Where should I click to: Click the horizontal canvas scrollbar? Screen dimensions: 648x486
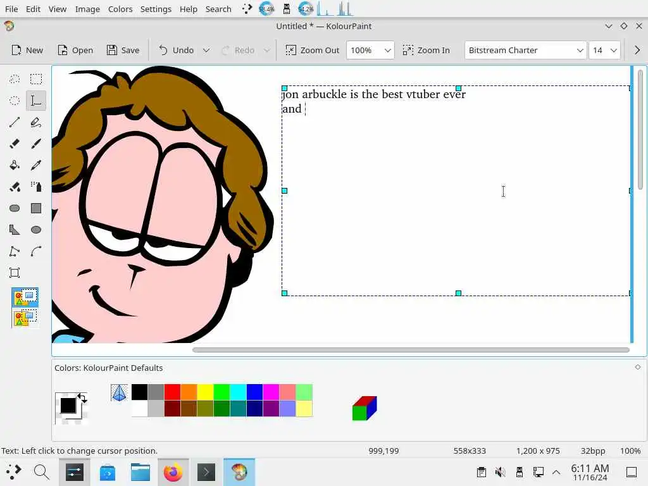coord(411,350)
